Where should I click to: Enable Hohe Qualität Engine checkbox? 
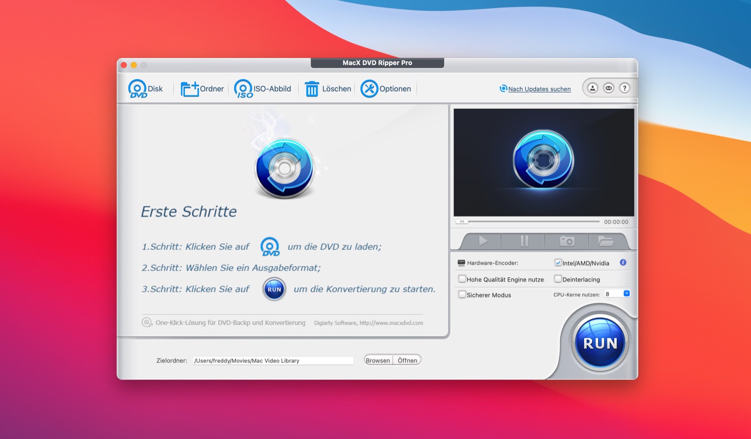click(x=462, y=279)
